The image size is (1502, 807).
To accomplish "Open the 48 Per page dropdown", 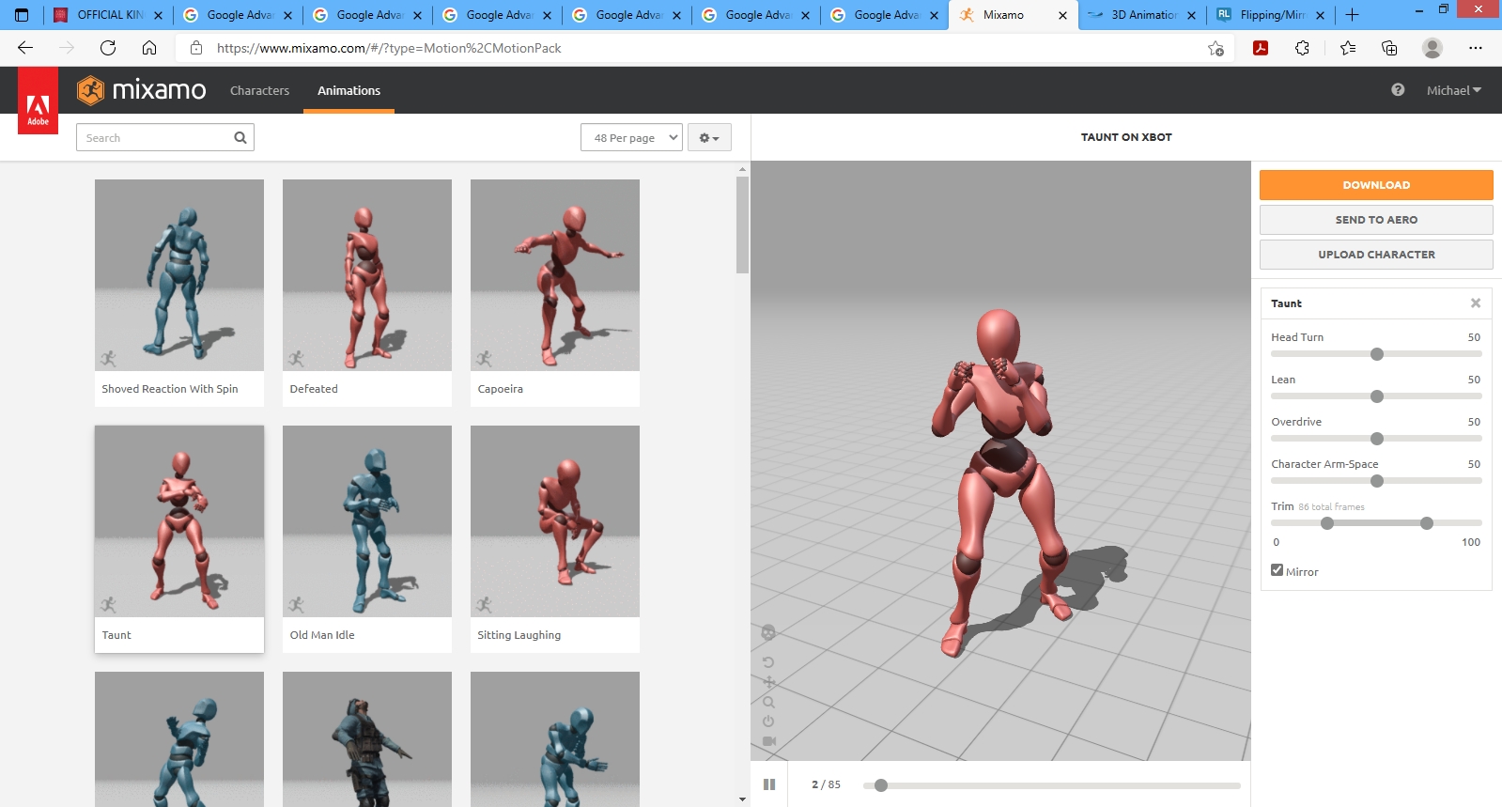I will pyautogui.click(x=631, y=137).
